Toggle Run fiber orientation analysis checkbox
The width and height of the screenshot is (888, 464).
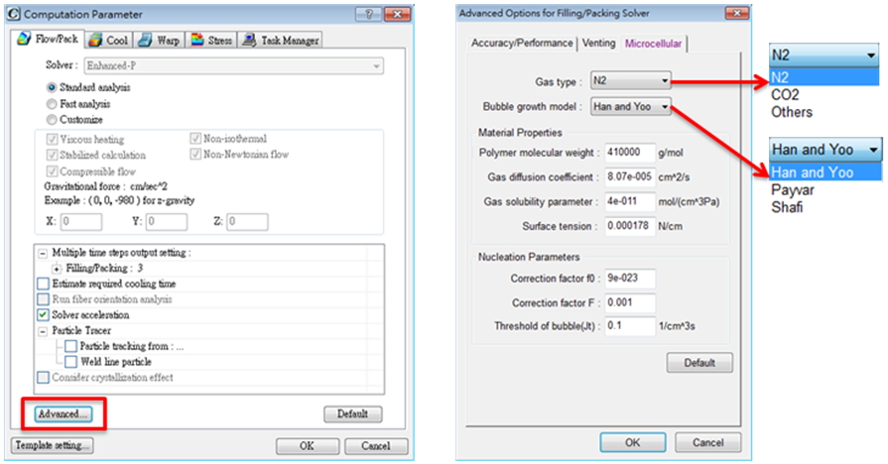[43, 299]
